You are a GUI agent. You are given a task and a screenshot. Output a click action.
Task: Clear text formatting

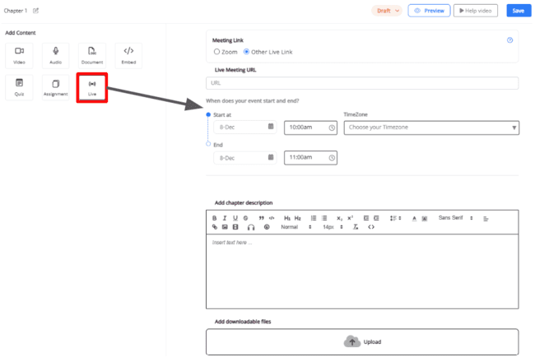[356, 227]
